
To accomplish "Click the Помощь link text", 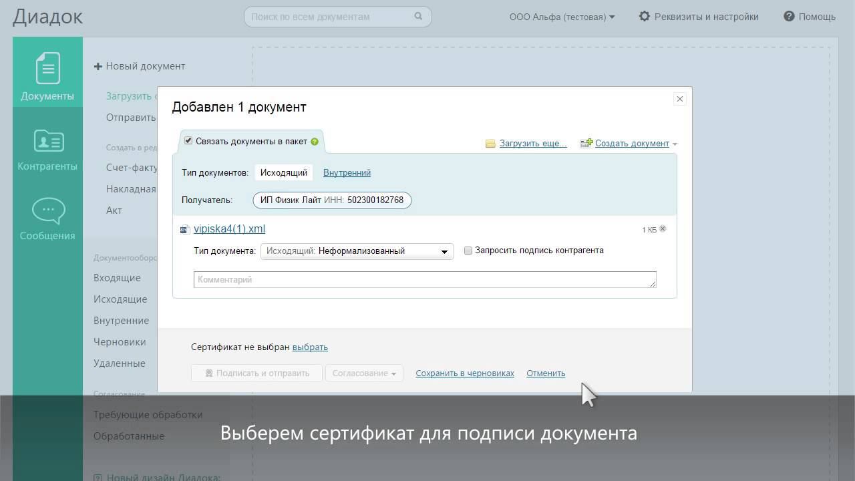I will point(817,17).
